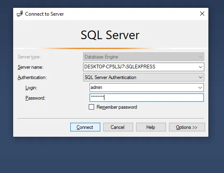The width and height of the screenshot is (224, 173).
Task: Click the Connect to Server title bar icon
Action: coord(20,14)
